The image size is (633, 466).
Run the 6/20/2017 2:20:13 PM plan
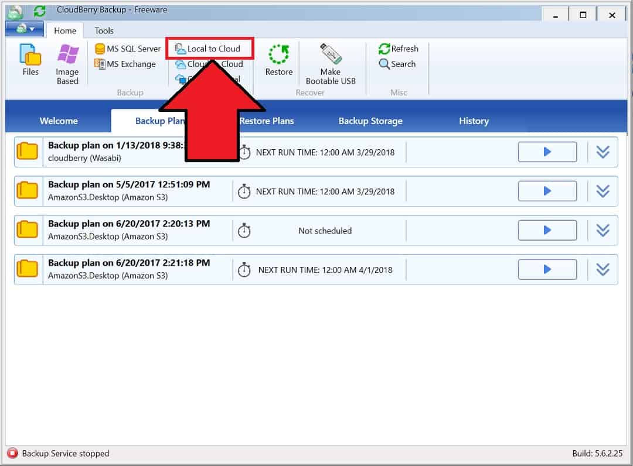(547, 230)
